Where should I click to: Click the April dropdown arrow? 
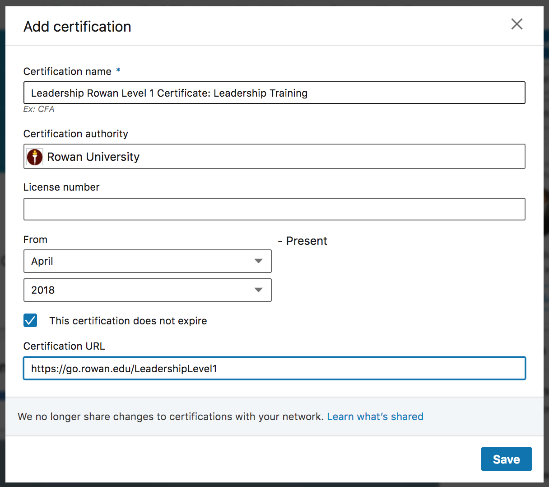(258, 261)
